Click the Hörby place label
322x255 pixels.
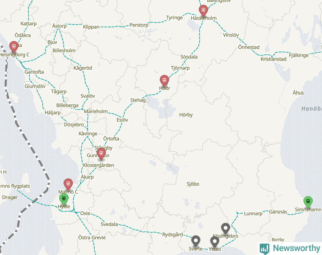tap(186, 115)
